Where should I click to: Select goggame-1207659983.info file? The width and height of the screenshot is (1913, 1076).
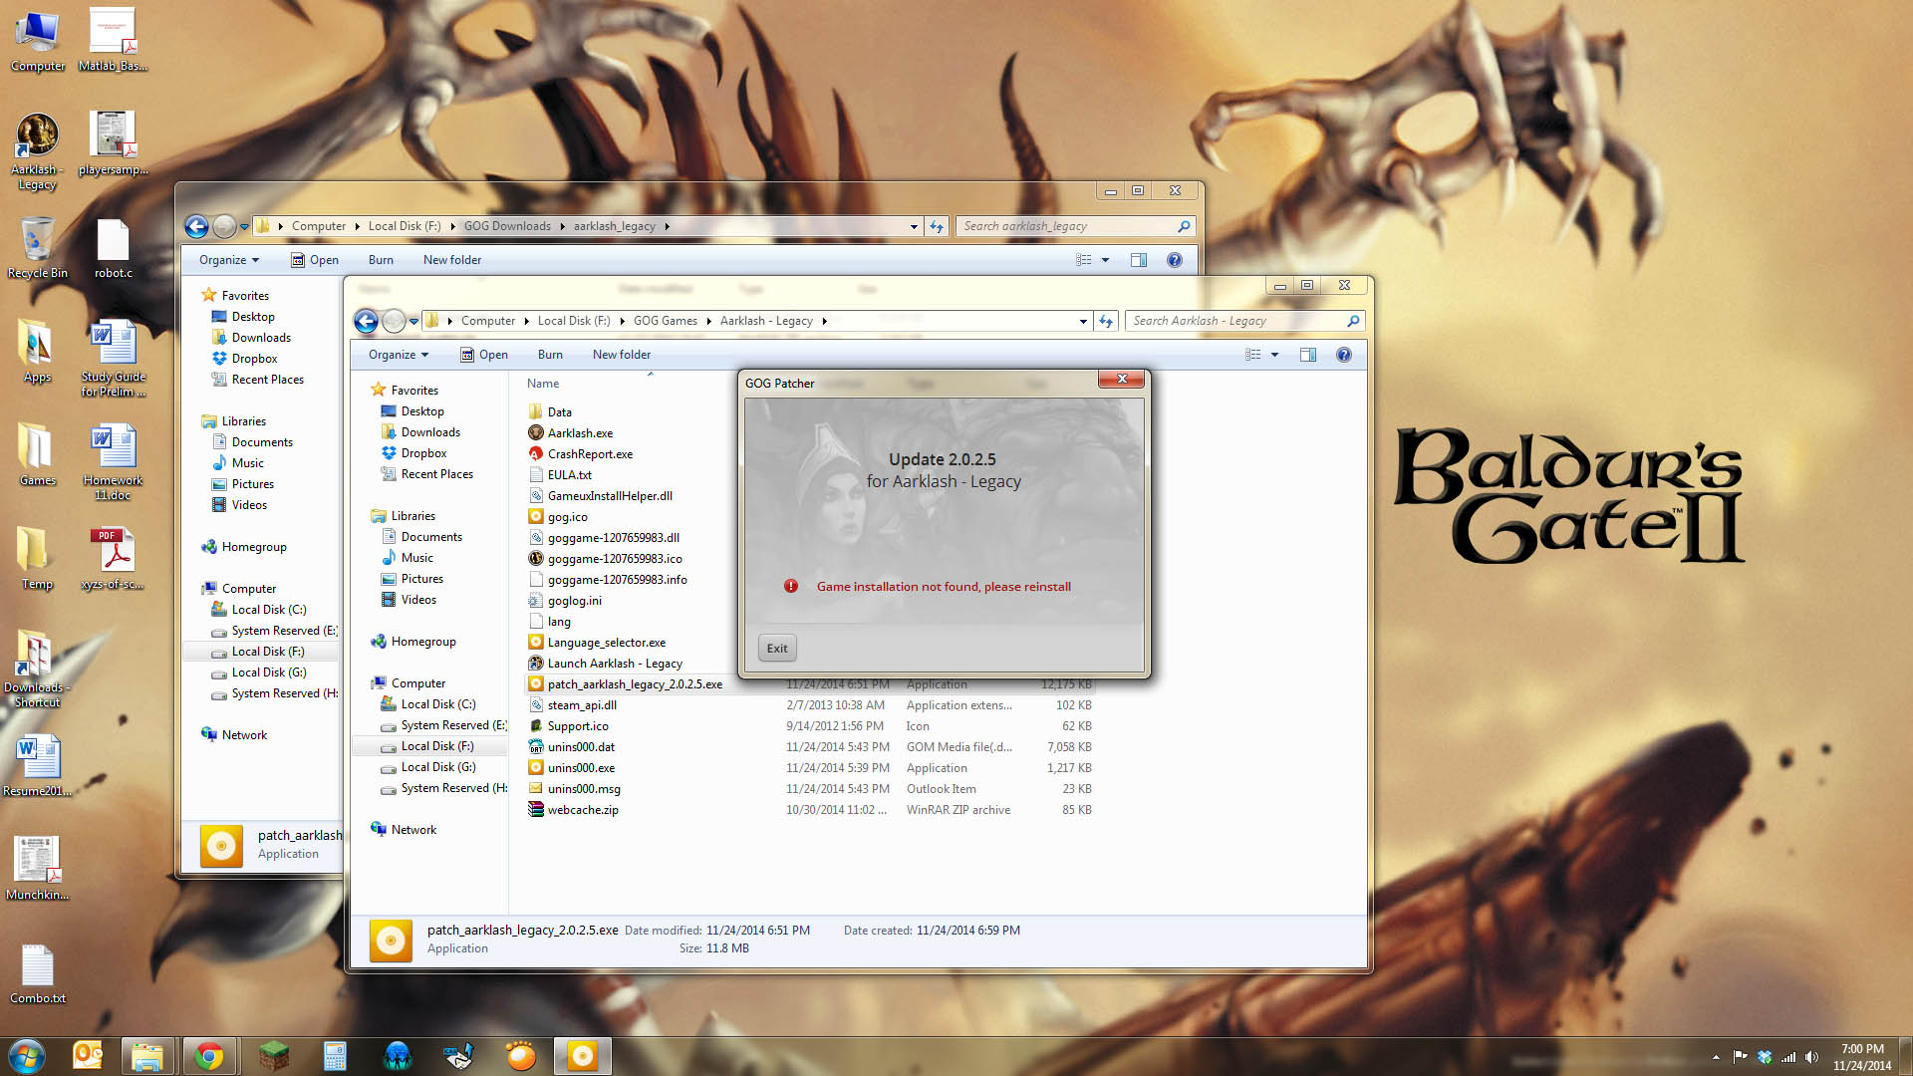click(x=617, y=580)
